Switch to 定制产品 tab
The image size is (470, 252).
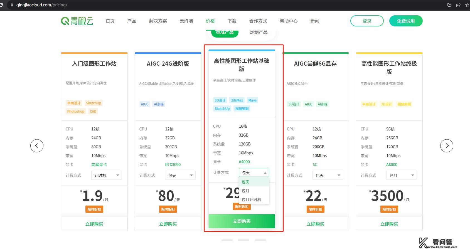[259, 32]
